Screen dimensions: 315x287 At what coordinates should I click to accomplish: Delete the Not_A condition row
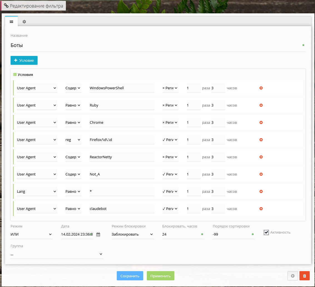(x=261, y=174)
